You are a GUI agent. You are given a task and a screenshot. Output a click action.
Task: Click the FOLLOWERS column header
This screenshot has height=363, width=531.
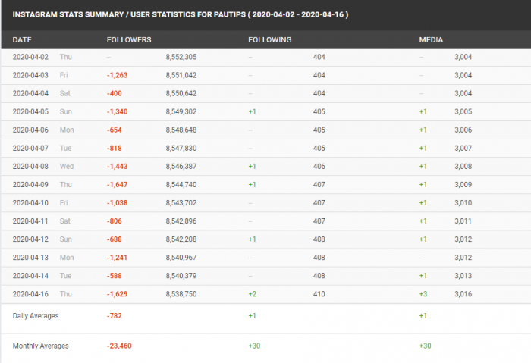coord(129,39)
